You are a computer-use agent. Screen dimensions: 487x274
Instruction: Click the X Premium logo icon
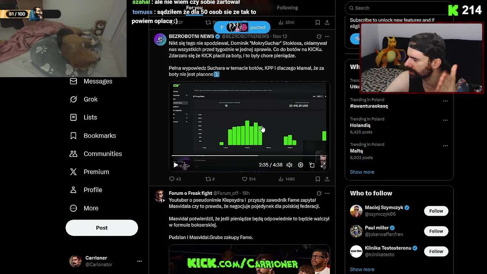73,172
